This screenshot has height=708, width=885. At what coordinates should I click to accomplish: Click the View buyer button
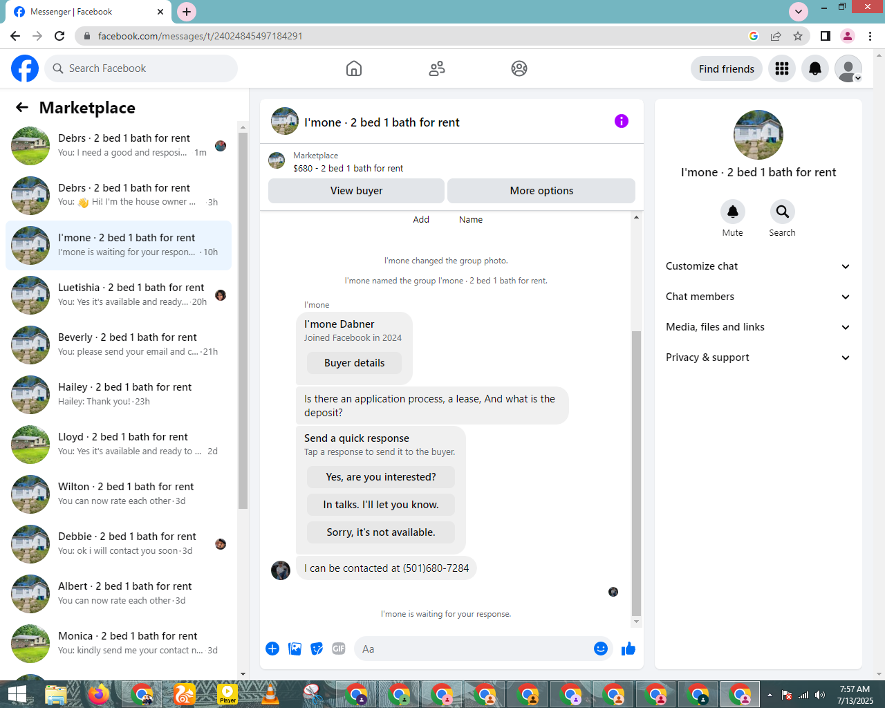[357, 191]
